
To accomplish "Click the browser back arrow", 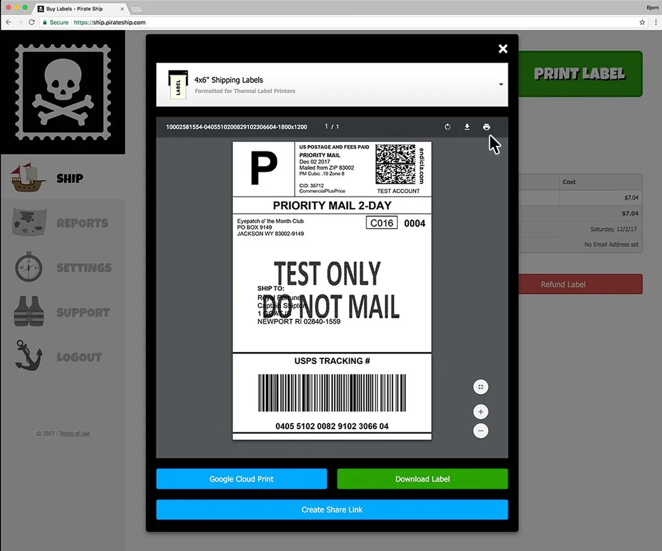I will click(8, 23).
